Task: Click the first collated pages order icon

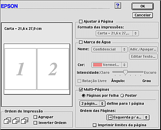Action: pyautogui.click(x=7, y=121)
